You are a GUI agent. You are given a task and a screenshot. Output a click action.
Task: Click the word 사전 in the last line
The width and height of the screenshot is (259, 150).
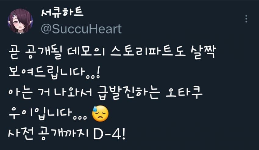pyautogui.click(x=21, y=133)
